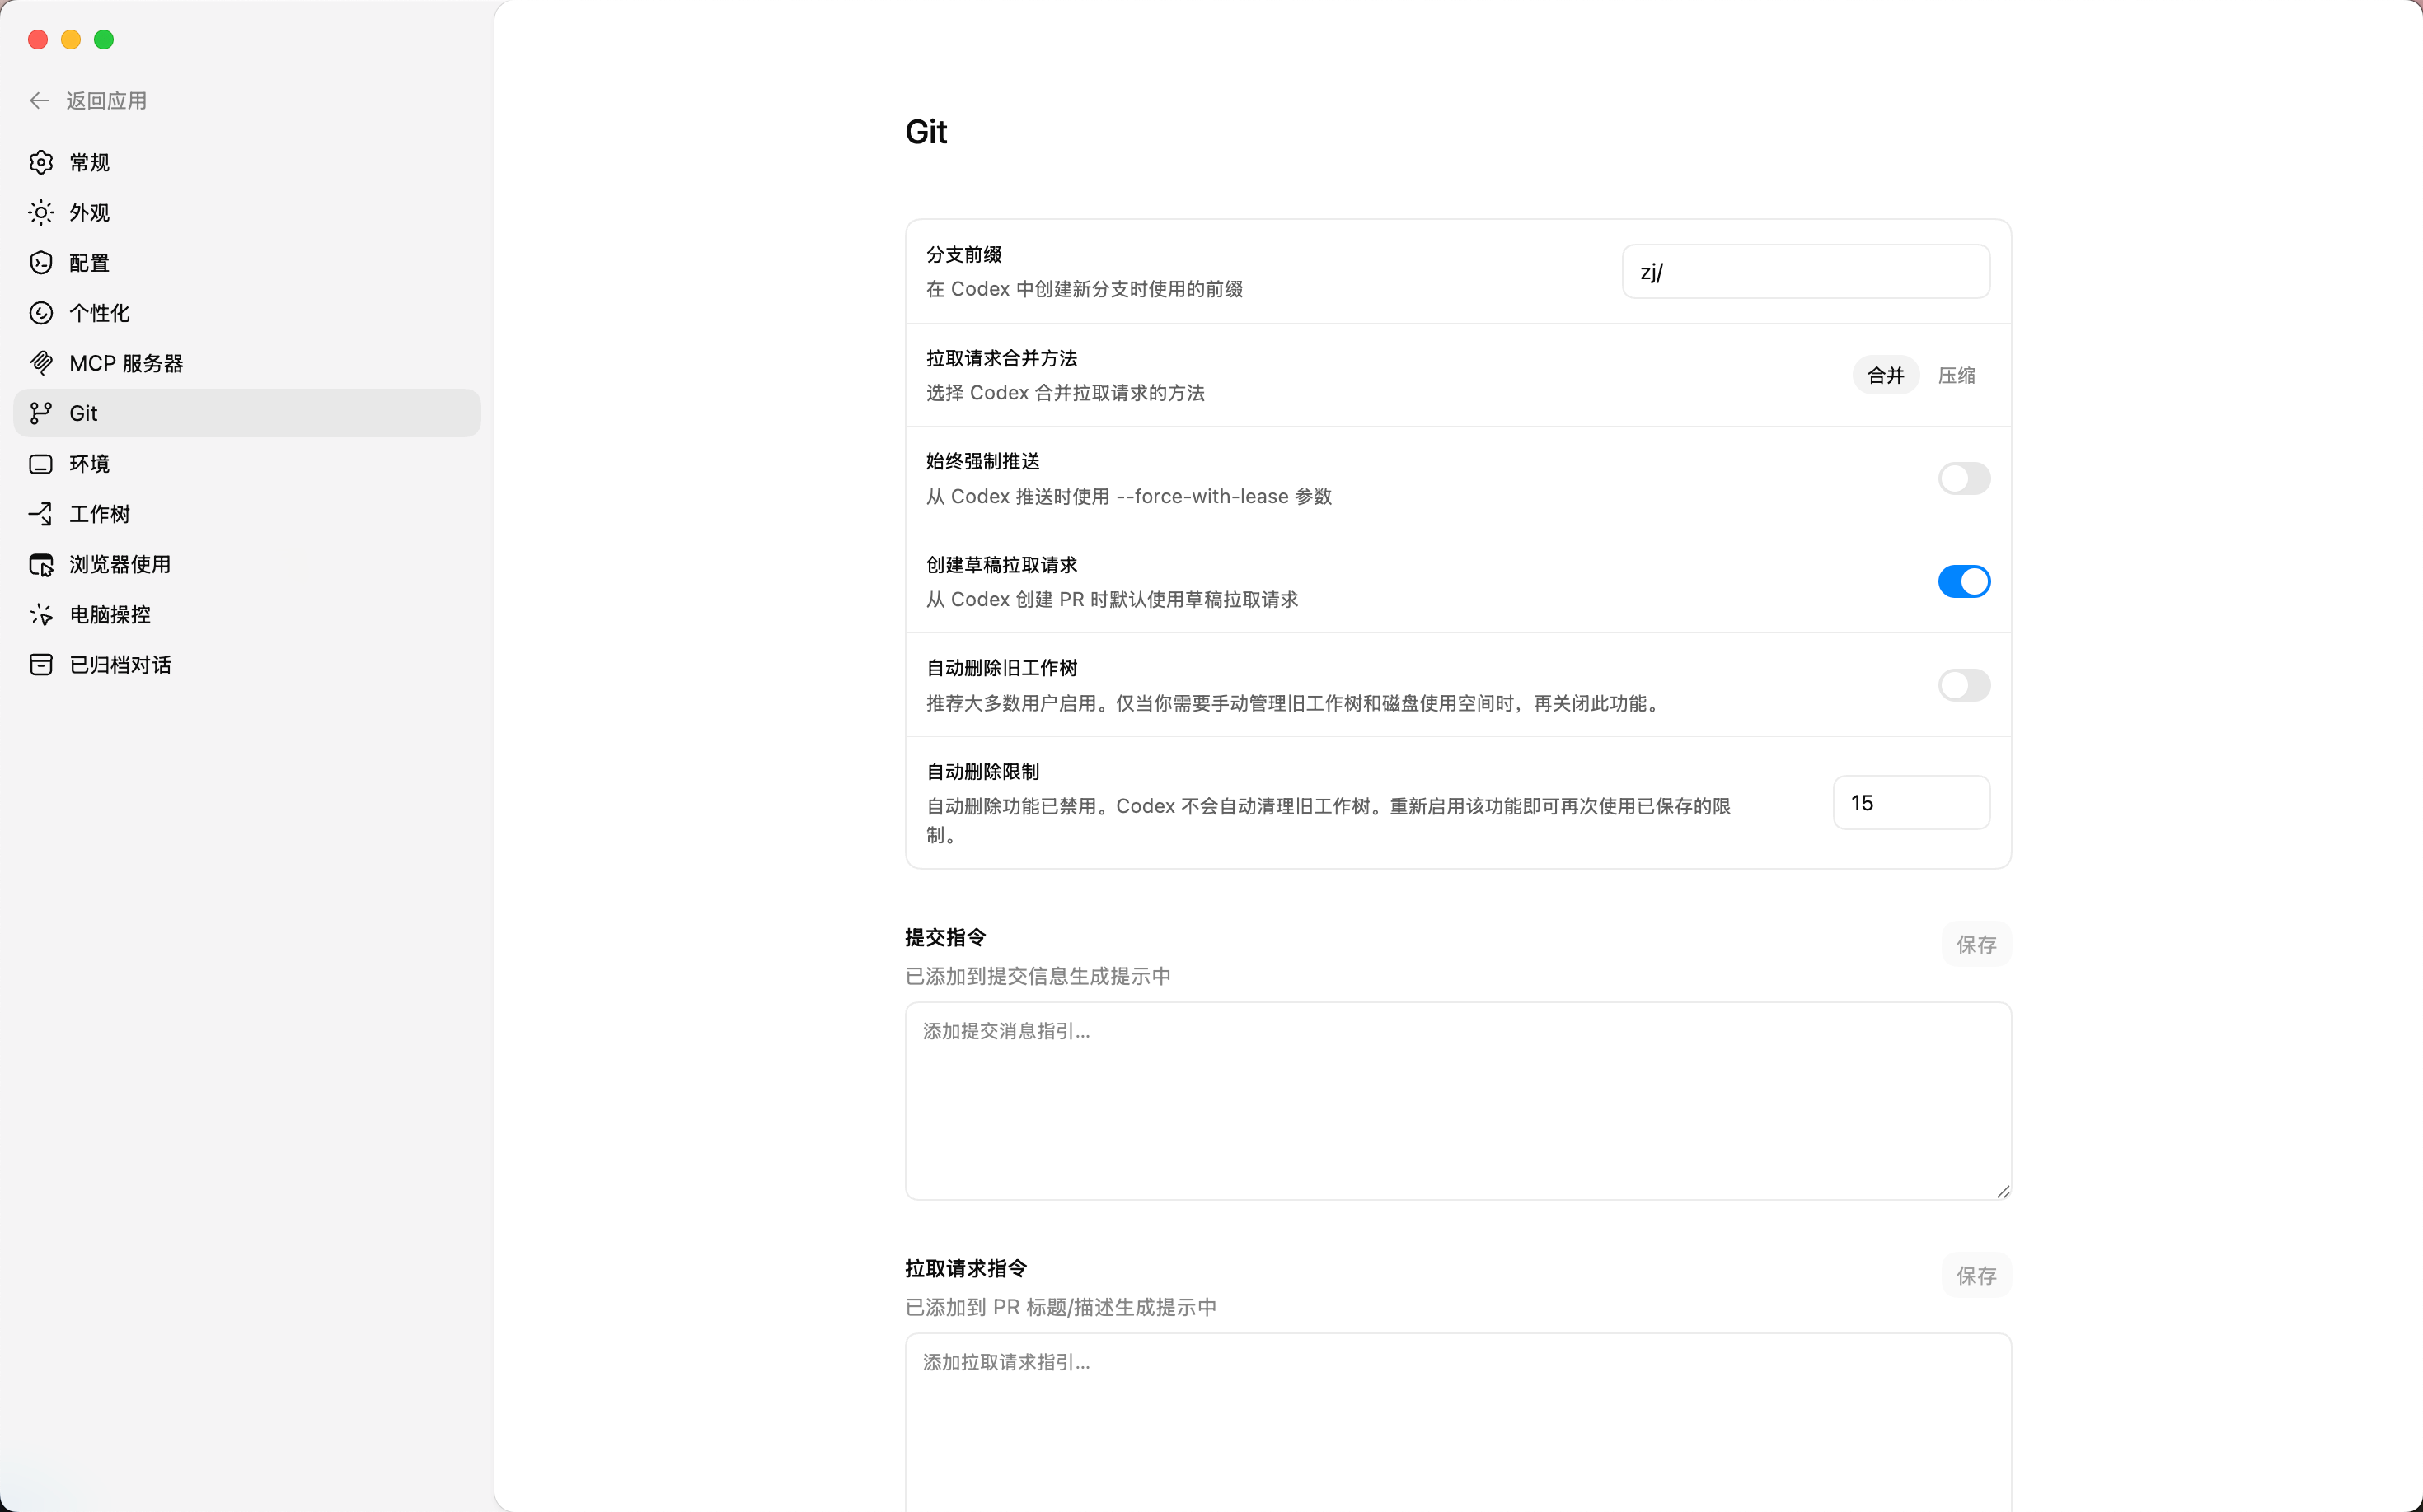Select the 合并 merge method option
The height and width of the screenshot is (1512, 2423).
(1885, 375)
